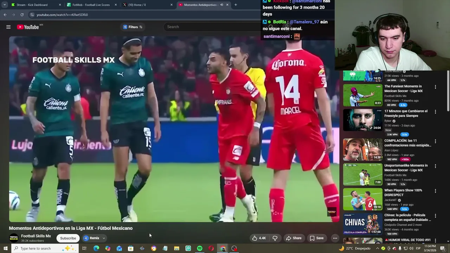The width and height of the screenshot is (450, 253).
Task: Open JackieMT video thumbnail 19:18
Action: (362, 199)
